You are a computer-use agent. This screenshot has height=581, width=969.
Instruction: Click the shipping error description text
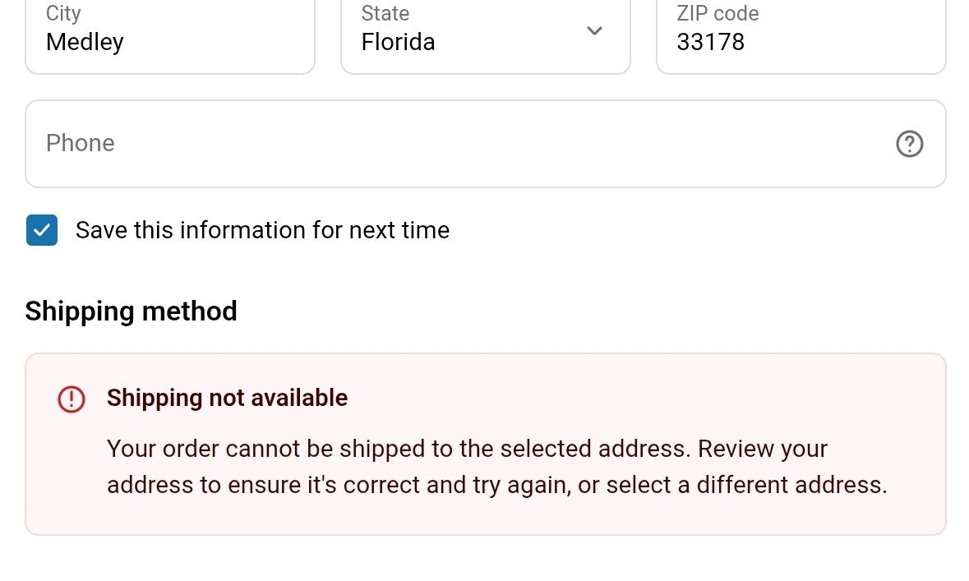[496, 467]
